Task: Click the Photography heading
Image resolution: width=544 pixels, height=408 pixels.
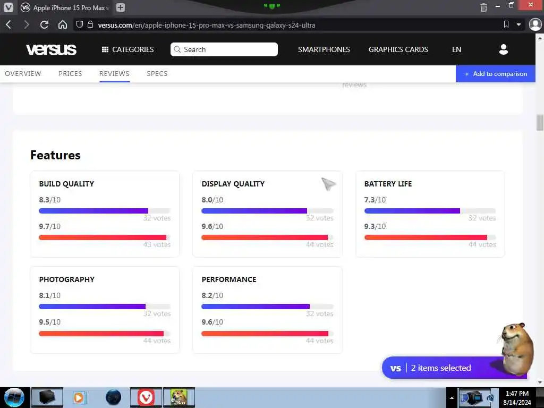Action: (x=66, y=279)
